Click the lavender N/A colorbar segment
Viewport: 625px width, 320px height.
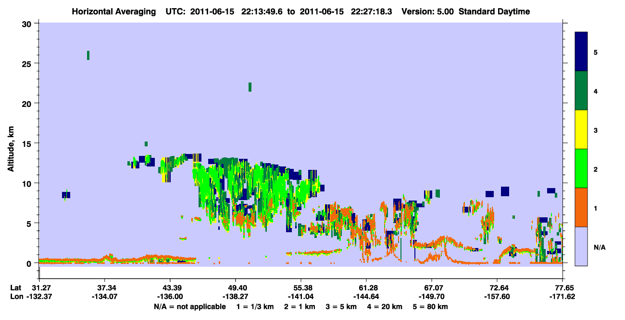coord(581,246)
